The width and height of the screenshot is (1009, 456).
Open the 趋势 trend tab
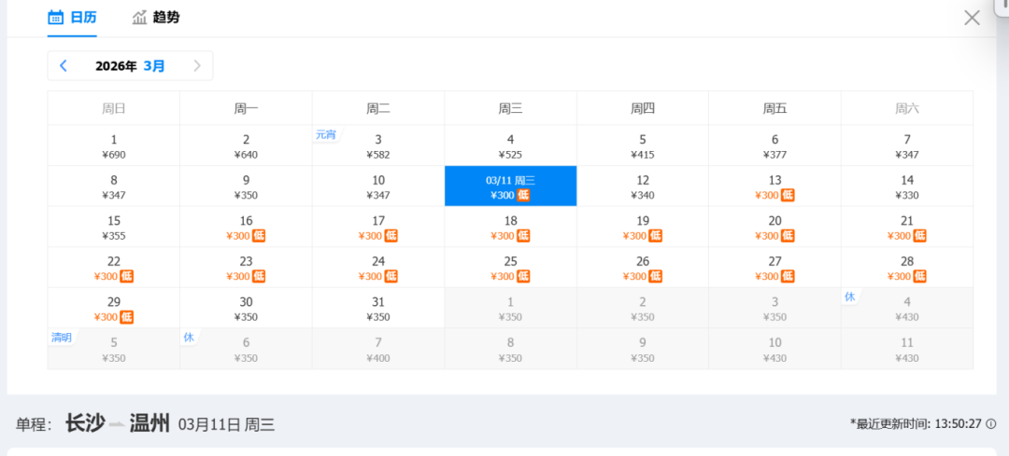pyautogui.click(x=155, y=17)
